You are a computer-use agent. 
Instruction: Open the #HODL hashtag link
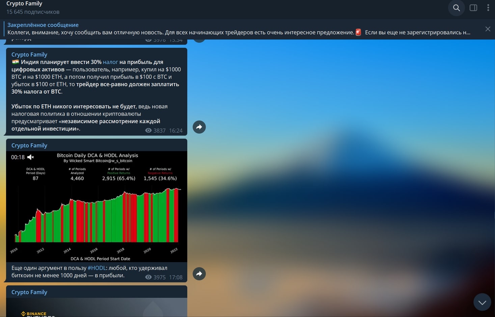coord(97,268)
